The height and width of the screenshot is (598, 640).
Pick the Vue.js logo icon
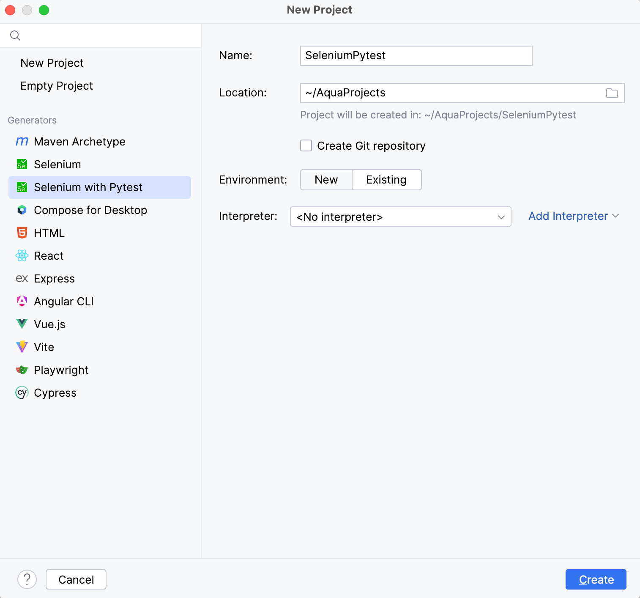[22, 324]
